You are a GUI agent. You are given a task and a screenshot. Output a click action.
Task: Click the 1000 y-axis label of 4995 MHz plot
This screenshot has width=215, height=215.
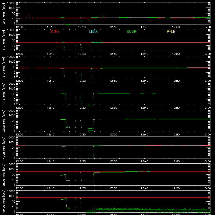tap(12, 142)
